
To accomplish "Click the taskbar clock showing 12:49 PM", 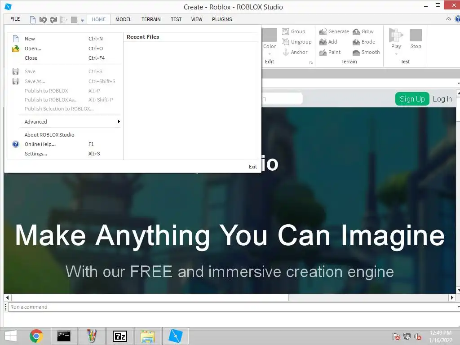I will coord(441,336).
